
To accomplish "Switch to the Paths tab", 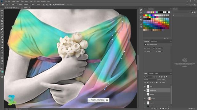I will click(x=157, y=74).
